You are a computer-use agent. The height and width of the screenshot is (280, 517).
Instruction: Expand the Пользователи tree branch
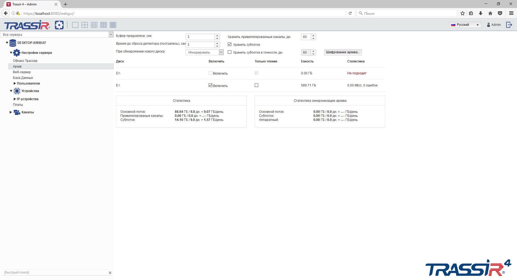pyautogui.click(x=15, y=83)
